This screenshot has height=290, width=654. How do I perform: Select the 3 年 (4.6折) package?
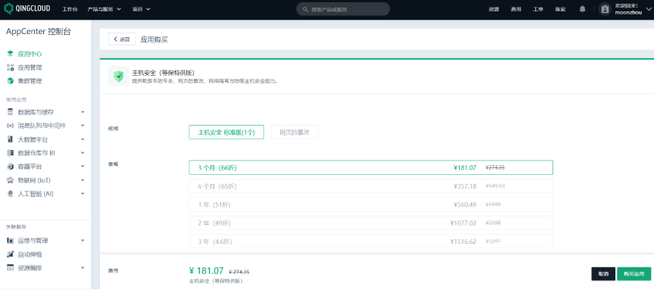pos(371,242)
